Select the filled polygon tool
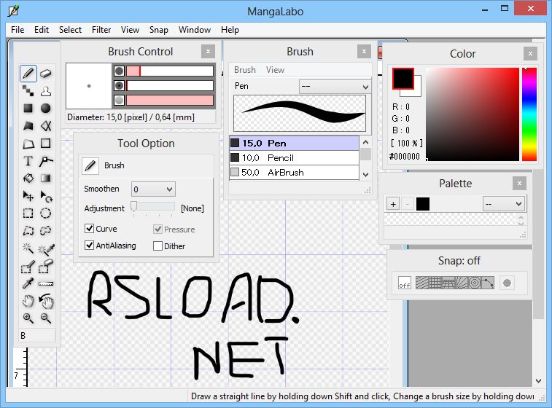Viewport: 552px width, 408px height. coord(28,126)
